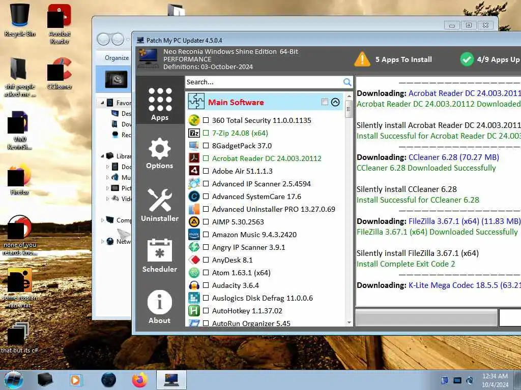Check the 360 Total Security checkbox

(206, 120)
